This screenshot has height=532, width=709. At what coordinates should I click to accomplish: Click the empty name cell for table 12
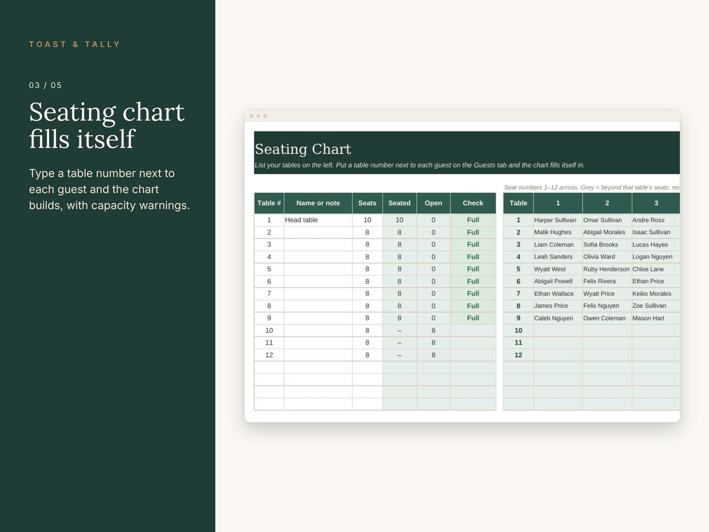coord(318,355)
